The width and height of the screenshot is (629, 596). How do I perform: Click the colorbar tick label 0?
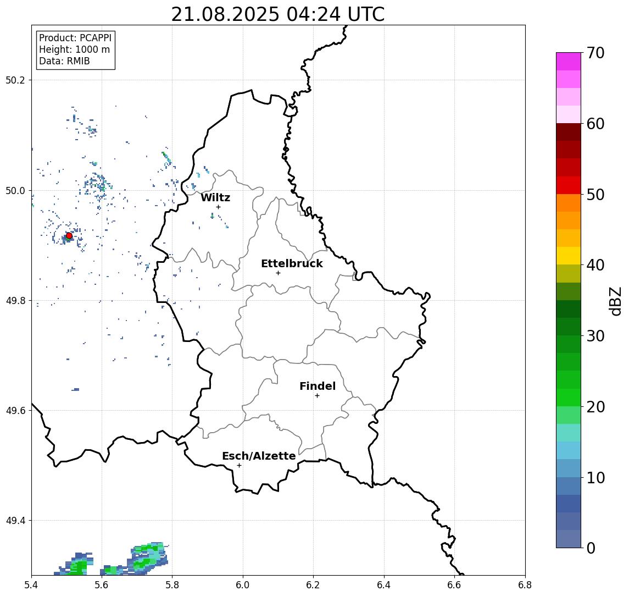click(x=591, y=548)
